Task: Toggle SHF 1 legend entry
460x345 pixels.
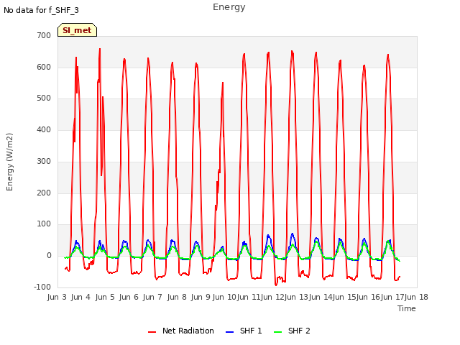Action: (244, 331)
